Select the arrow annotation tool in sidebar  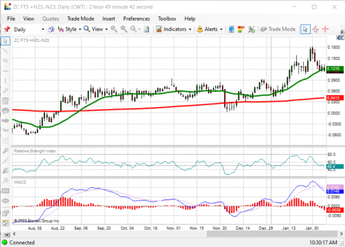click(5, 121)
